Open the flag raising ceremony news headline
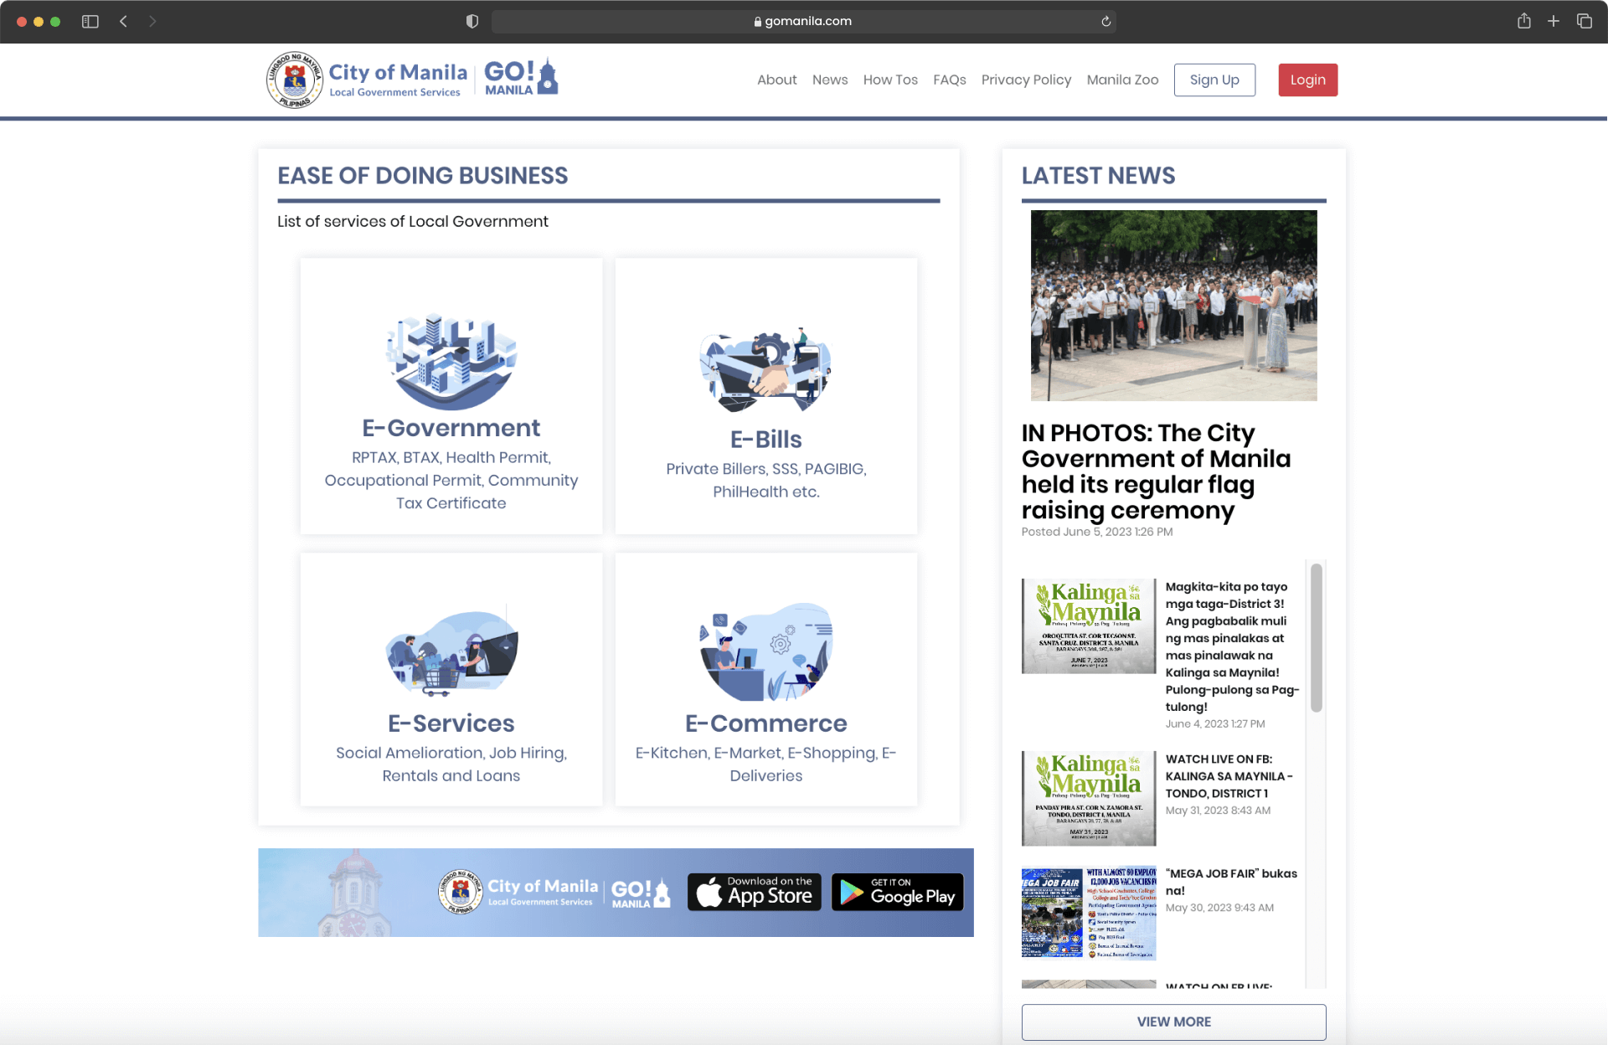 (x=1156, y=471)
